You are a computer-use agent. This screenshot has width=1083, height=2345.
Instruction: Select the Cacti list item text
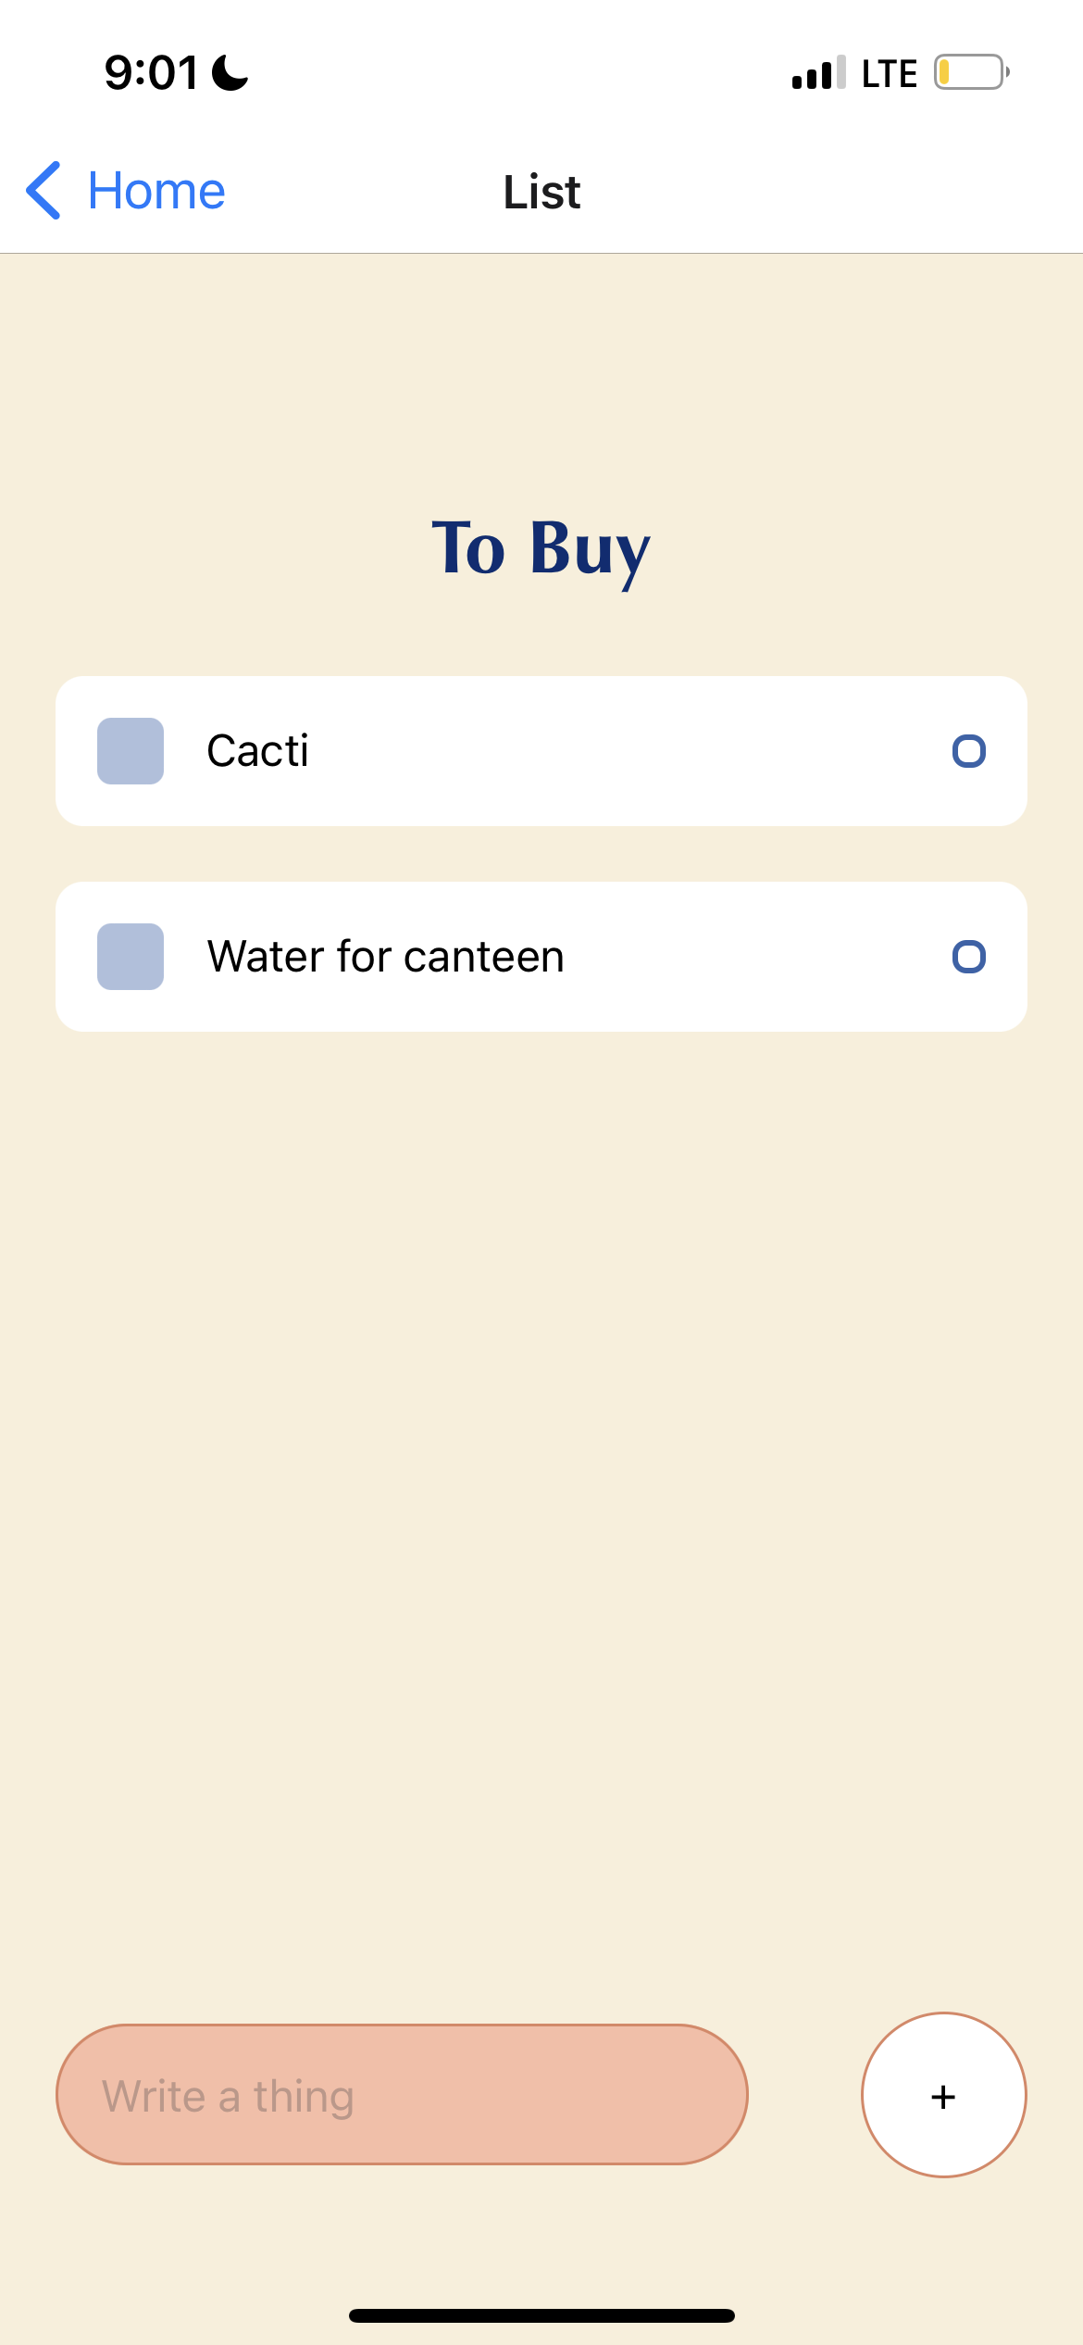pyautogui.click(x=257, y=751)
